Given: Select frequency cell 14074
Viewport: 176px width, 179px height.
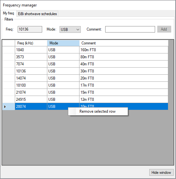Looking at the screenshot, I should [31, 78].
